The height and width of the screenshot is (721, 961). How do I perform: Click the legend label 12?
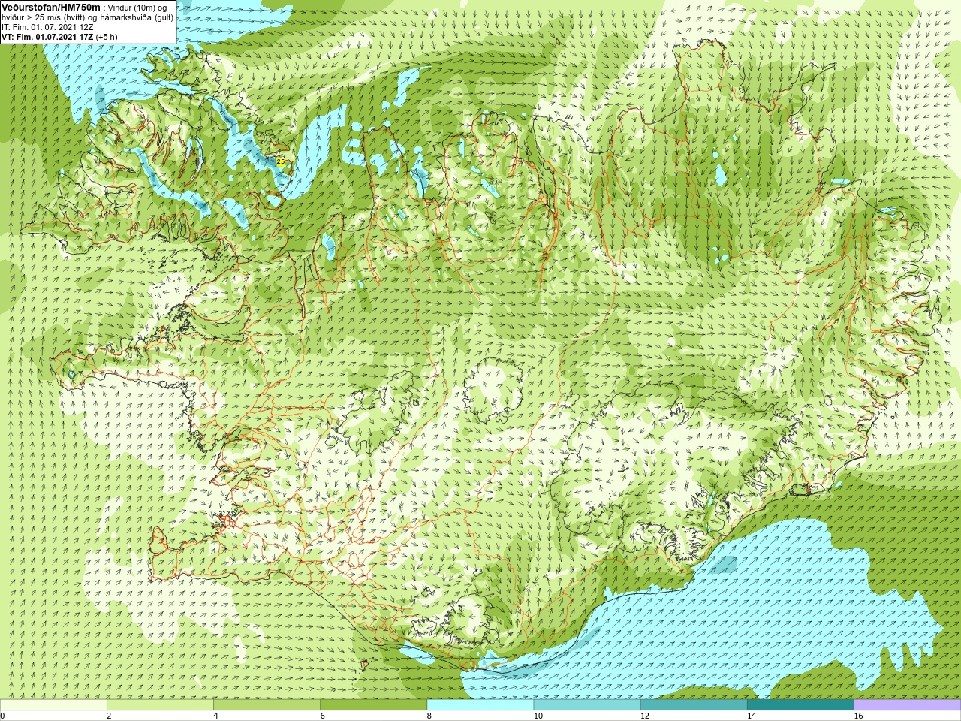click(644, 716)
